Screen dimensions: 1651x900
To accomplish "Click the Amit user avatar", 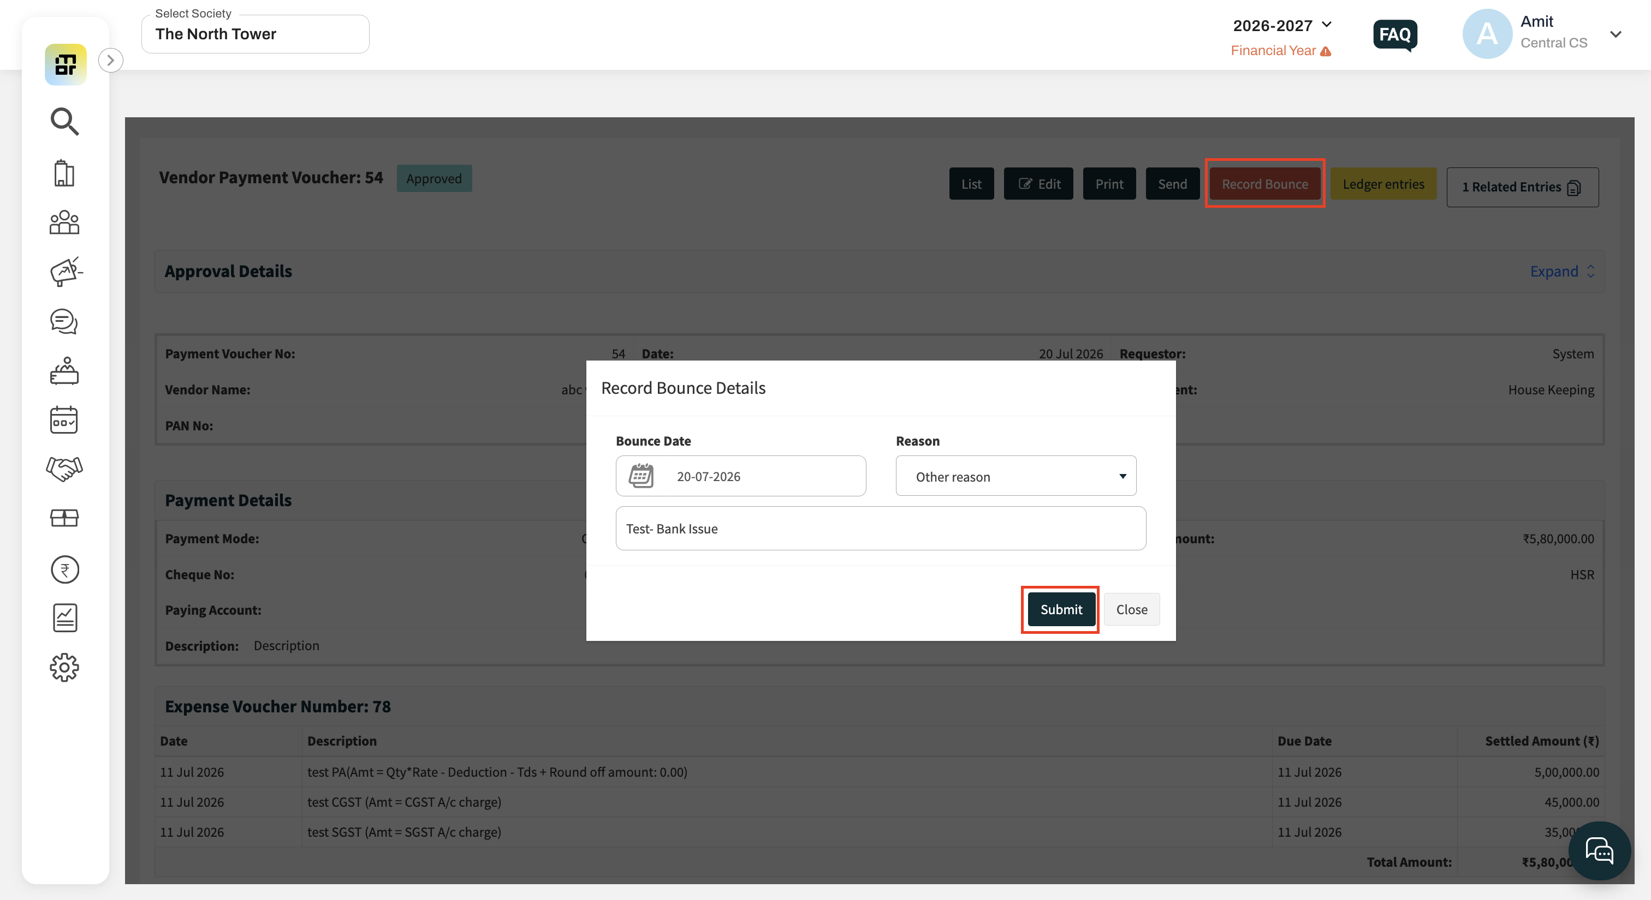I will 1487,34.
